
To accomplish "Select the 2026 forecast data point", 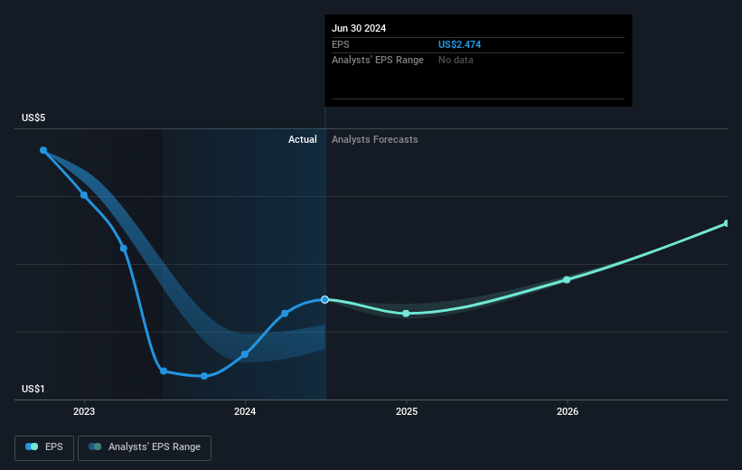I will click(x=567, y=280).
